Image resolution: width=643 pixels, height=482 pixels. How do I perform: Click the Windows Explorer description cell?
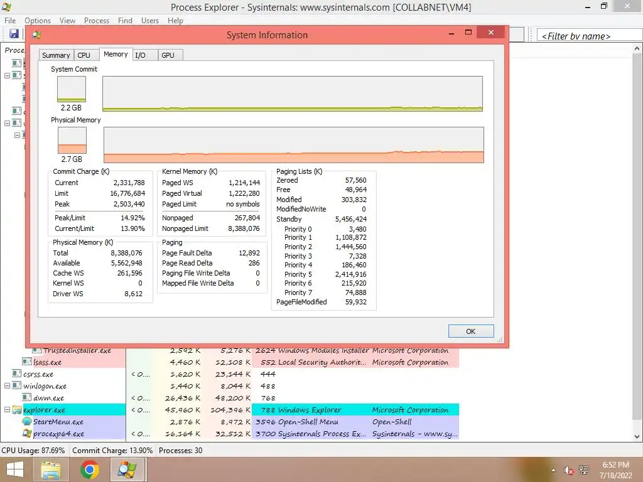pyautogui.click(x=310, y=410)
